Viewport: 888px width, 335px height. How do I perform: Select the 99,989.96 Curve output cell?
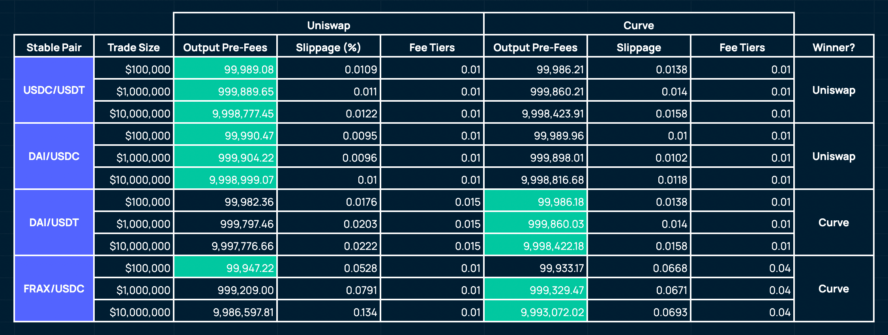[x=536, y=135]
